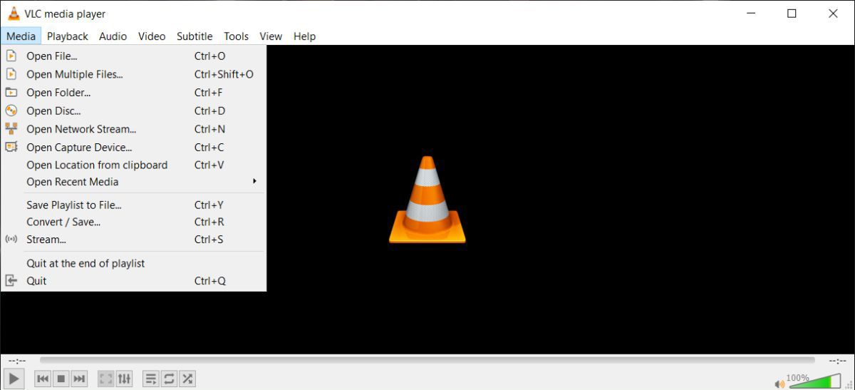
Task: Click the Open File icon in Media menu
Action: pyautogui.click(x=11, y=56)
